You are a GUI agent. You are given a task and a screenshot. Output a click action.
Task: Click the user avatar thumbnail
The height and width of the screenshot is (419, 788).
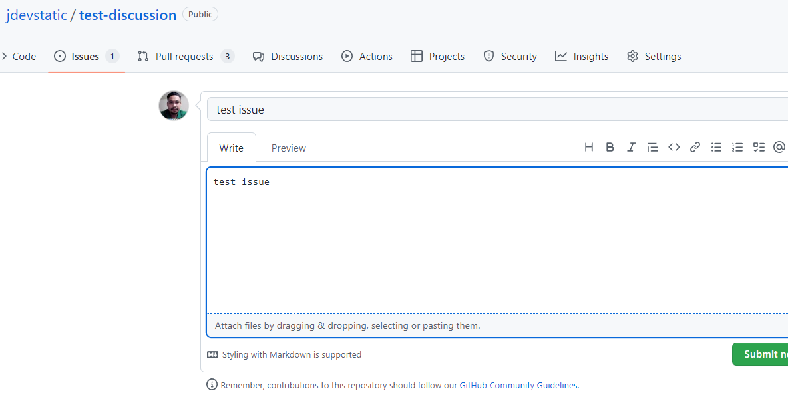click(x=173, y=105)
